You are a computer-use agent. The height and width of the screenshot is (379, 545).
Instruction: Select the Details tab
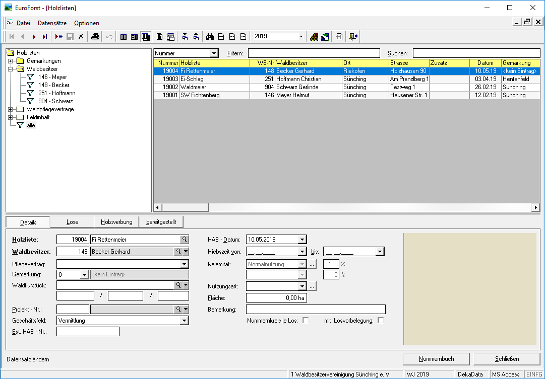click(x=28, y=222)
